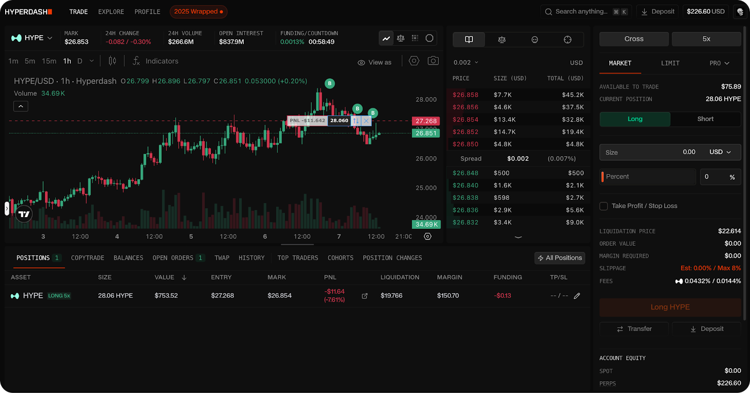
Task: Toggle the Cross margin mode button
Action: click(634, 39)
